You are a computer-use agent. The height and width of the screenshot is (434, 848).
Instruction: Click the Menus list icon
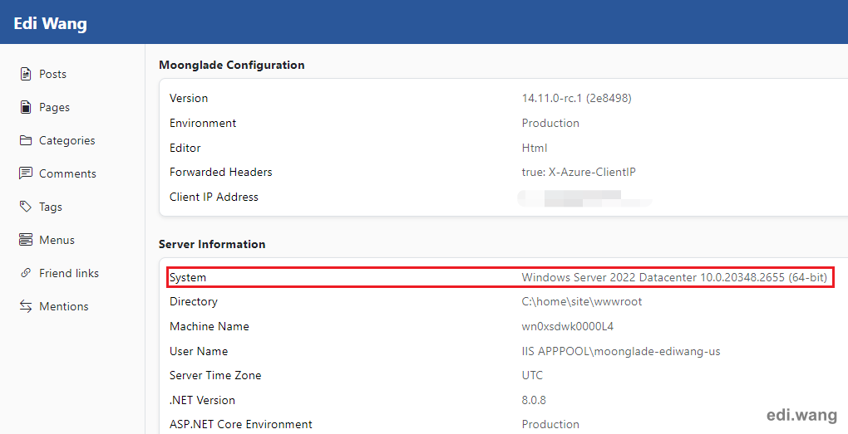tap(26, 240)
